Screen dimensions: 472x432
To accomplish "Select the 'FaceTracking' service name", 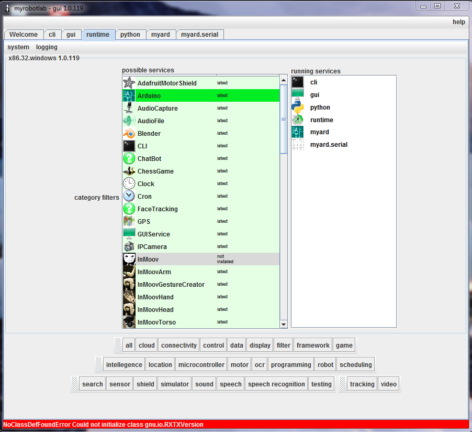I will point(158,209).
